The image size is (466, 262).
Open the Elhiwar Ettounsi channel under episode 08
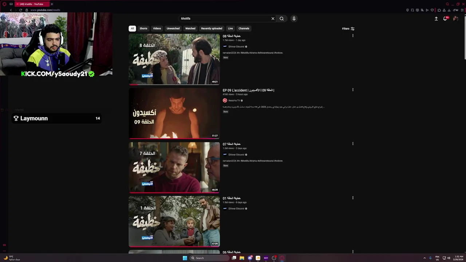pos(236,47)
